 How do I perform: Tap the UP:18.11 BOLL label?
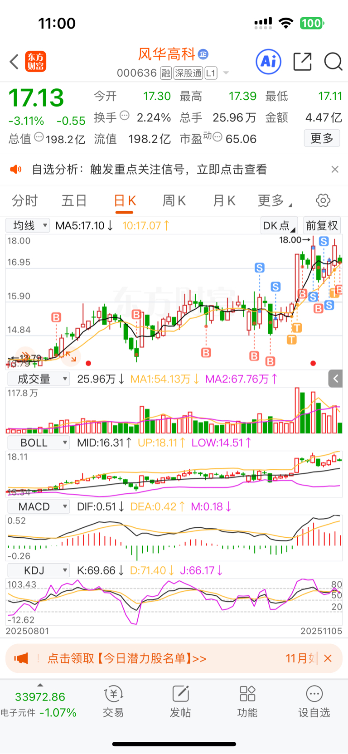(162, 443)
